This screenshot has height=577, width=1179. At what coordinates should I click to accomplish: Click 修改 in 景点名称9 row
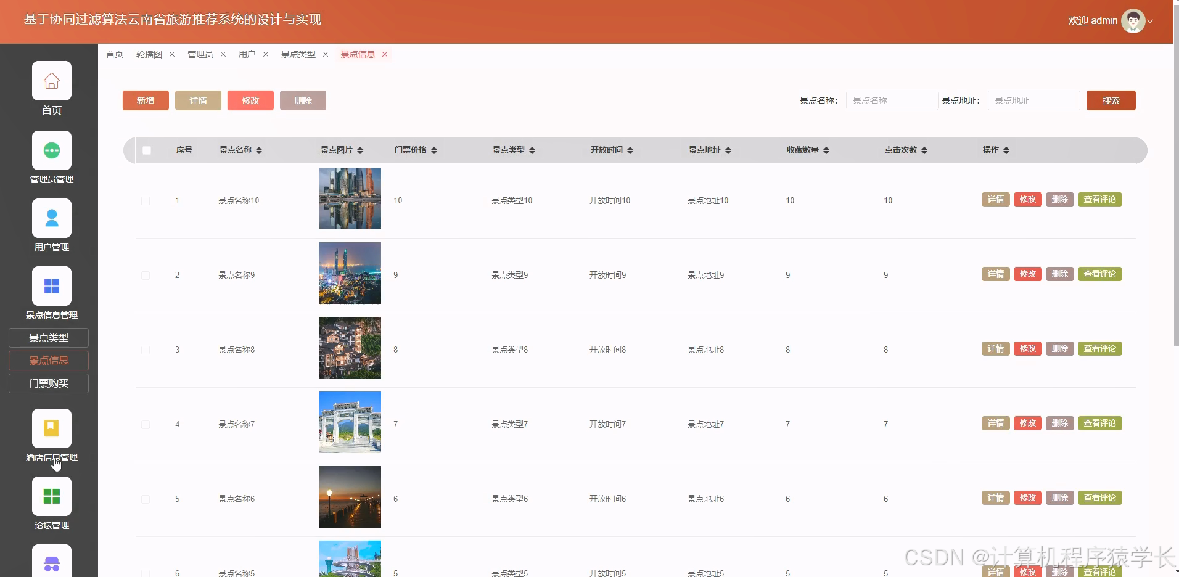[1028, 274]
